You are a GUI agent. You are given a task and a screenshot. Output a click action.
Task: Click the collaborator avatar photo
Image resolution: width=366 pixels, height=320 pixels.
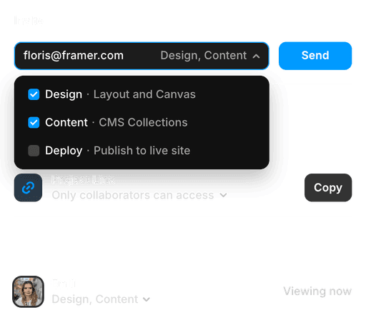click(28, 291)
